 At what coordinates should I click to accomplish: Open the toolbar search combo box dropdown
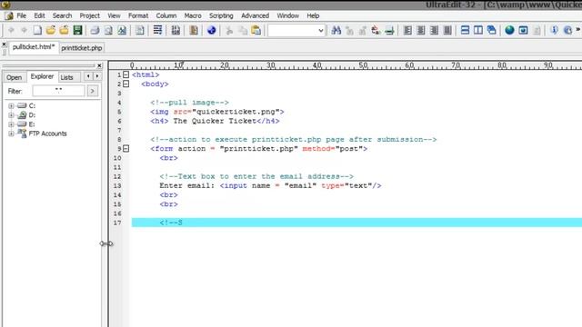pos(321,31)
